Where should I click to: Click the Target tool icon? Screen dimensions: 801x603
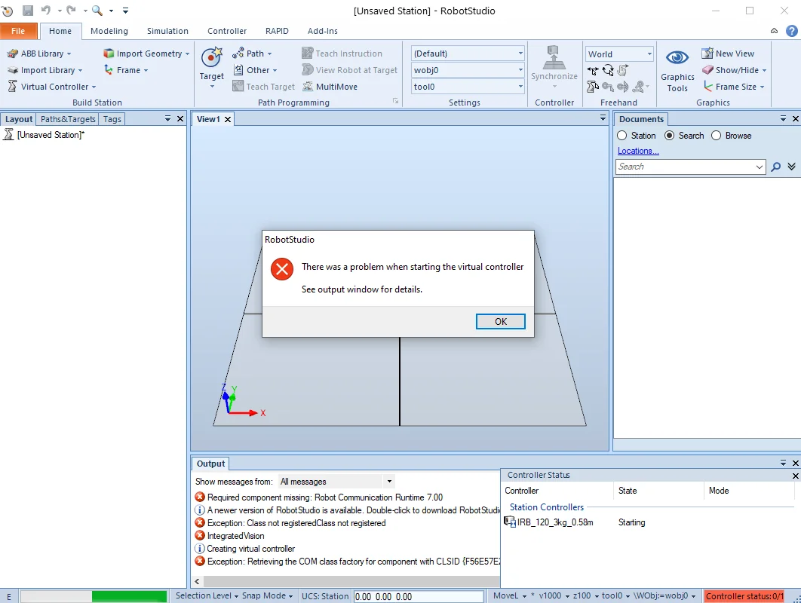point(211,57)
